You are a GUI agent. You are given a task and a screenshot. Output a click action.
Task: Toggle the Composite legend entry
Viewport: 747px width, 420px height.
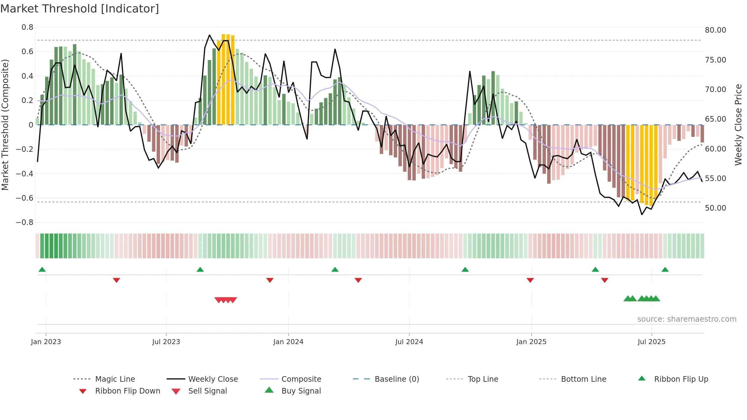tap(290, 379)
